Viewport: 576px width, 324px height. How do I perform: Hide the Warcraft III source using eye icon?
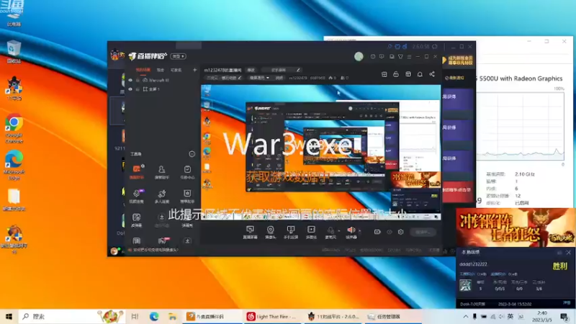pos(130,80)
